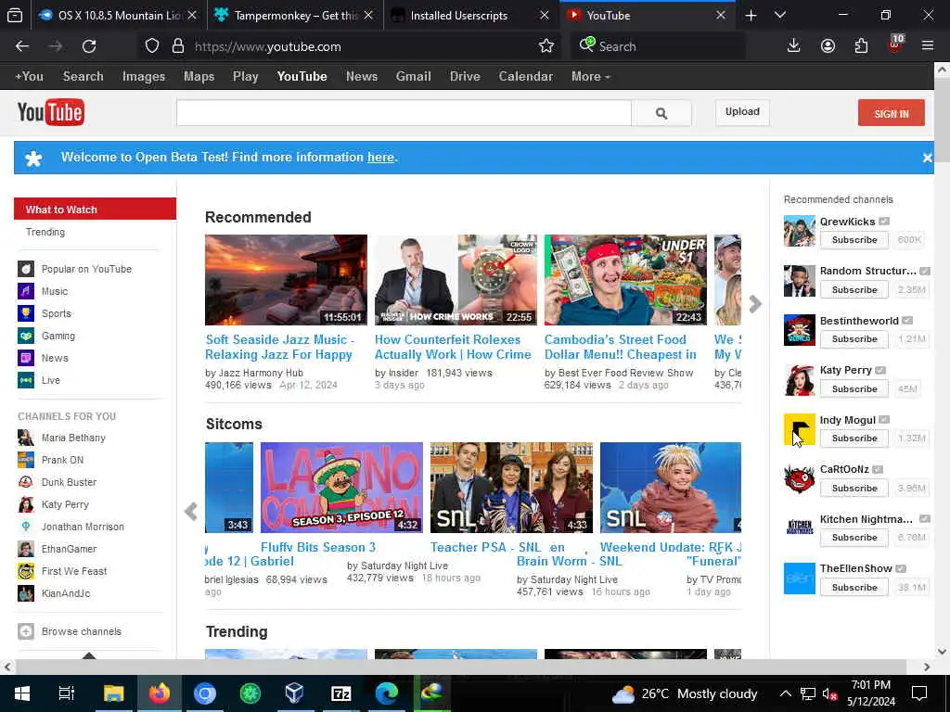The image size is (950, 712).
Task: Bookmark this page with the star icon
Action: (x=546, y=46)
